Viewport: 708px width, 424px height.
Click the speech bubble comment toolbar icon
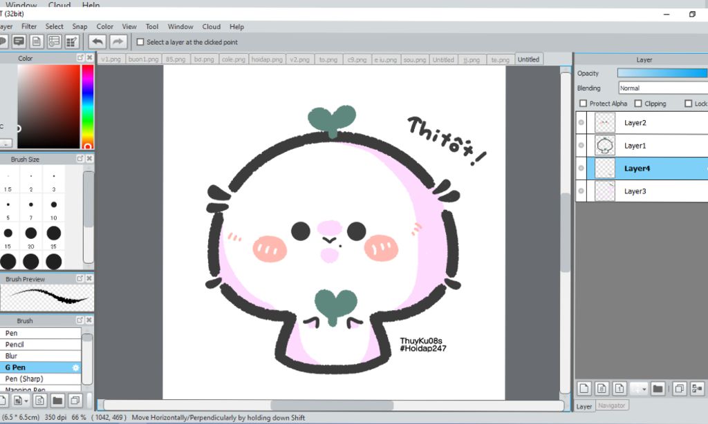pos(19,42)
